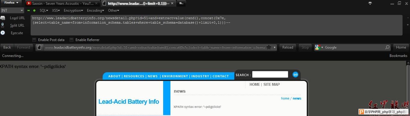The width and height of the screenshot is (410, 116).
Task: Open the HOME link on the page
Action: [x=254, y=85]
